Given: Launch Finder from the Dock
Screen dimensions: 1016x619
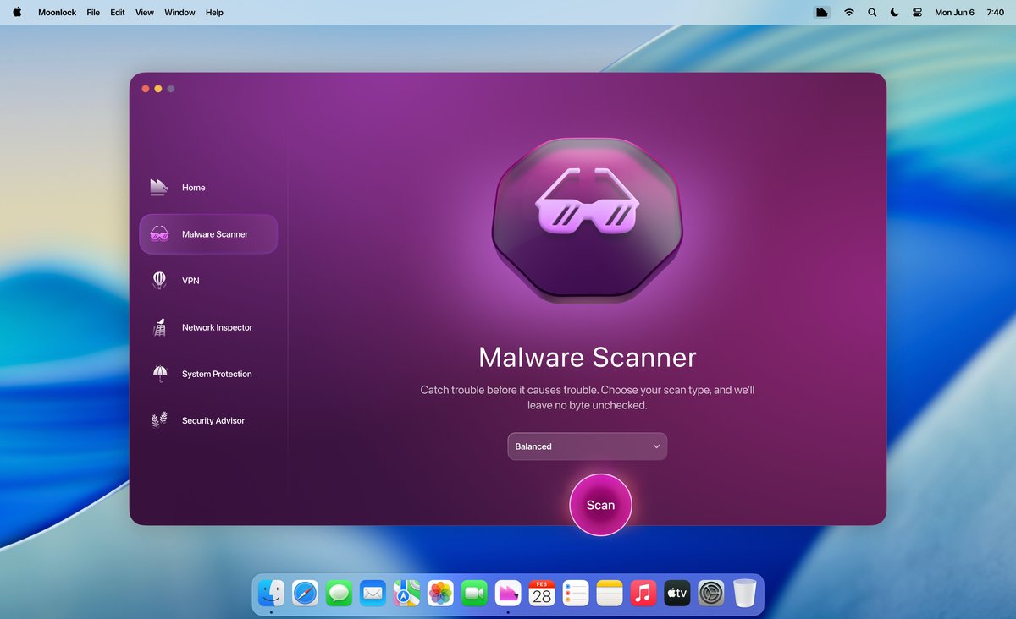Looking at the screenshot, I should [x=271, y=594].
